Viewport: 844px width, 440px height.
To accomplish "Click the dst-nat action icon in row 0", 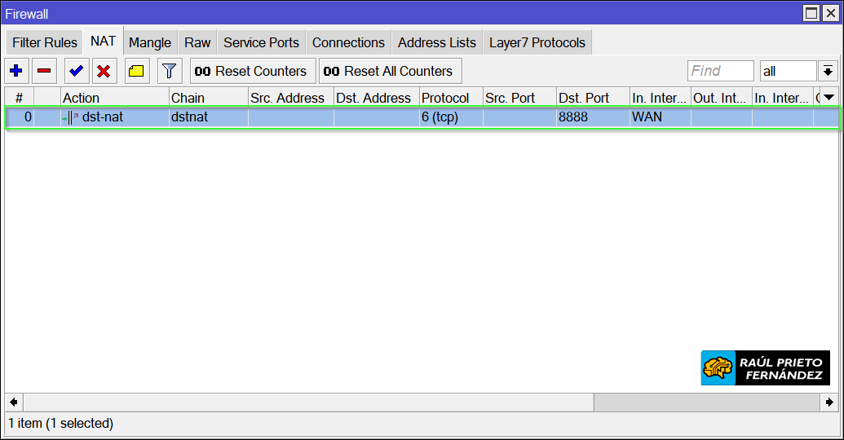I will tap(71, 117).
